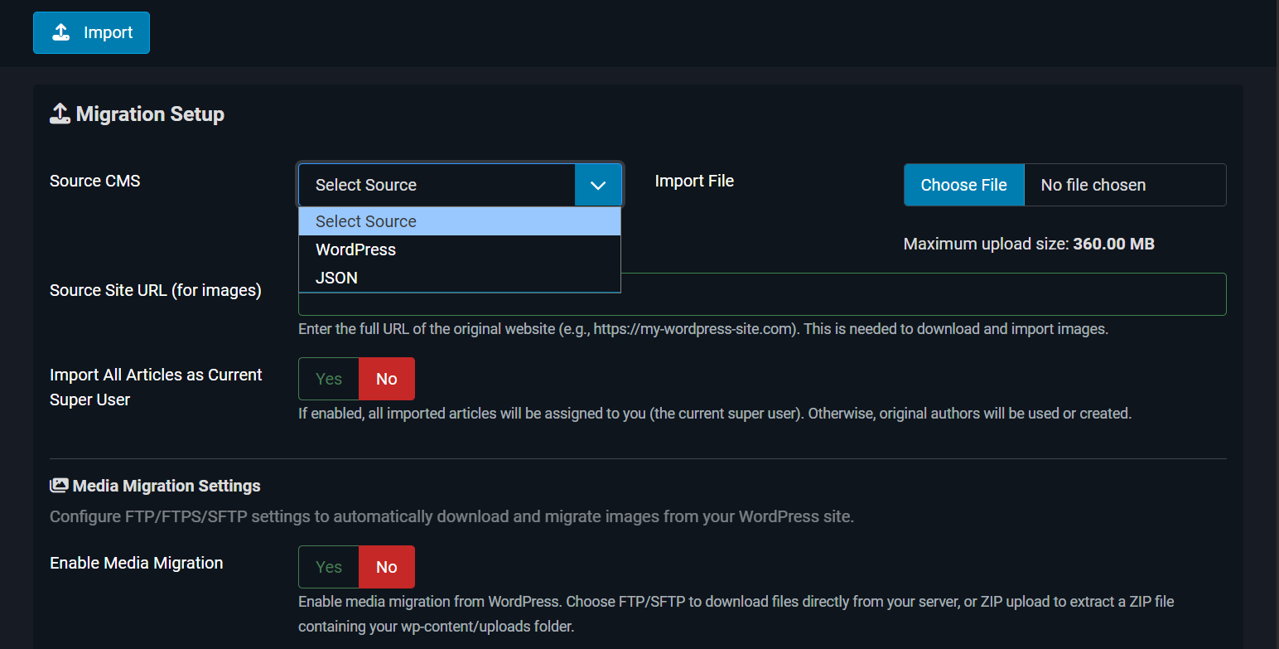Focus the Source Site URL input field
Viewport: 1279px width, 649px height.
924,294
